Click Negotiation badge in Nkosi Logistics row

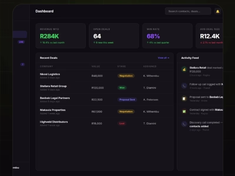(x=126, y=76)
